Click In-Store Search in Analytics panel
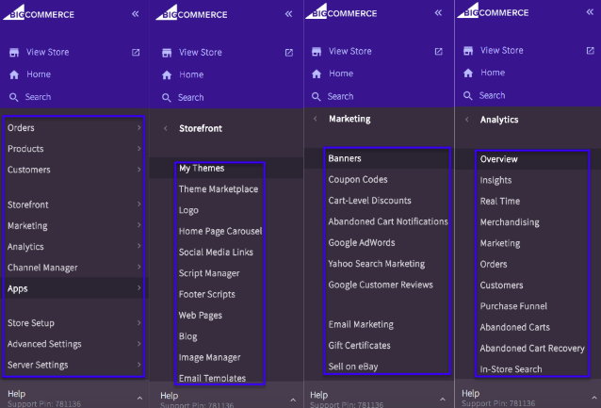 click(x=511, y=369)
